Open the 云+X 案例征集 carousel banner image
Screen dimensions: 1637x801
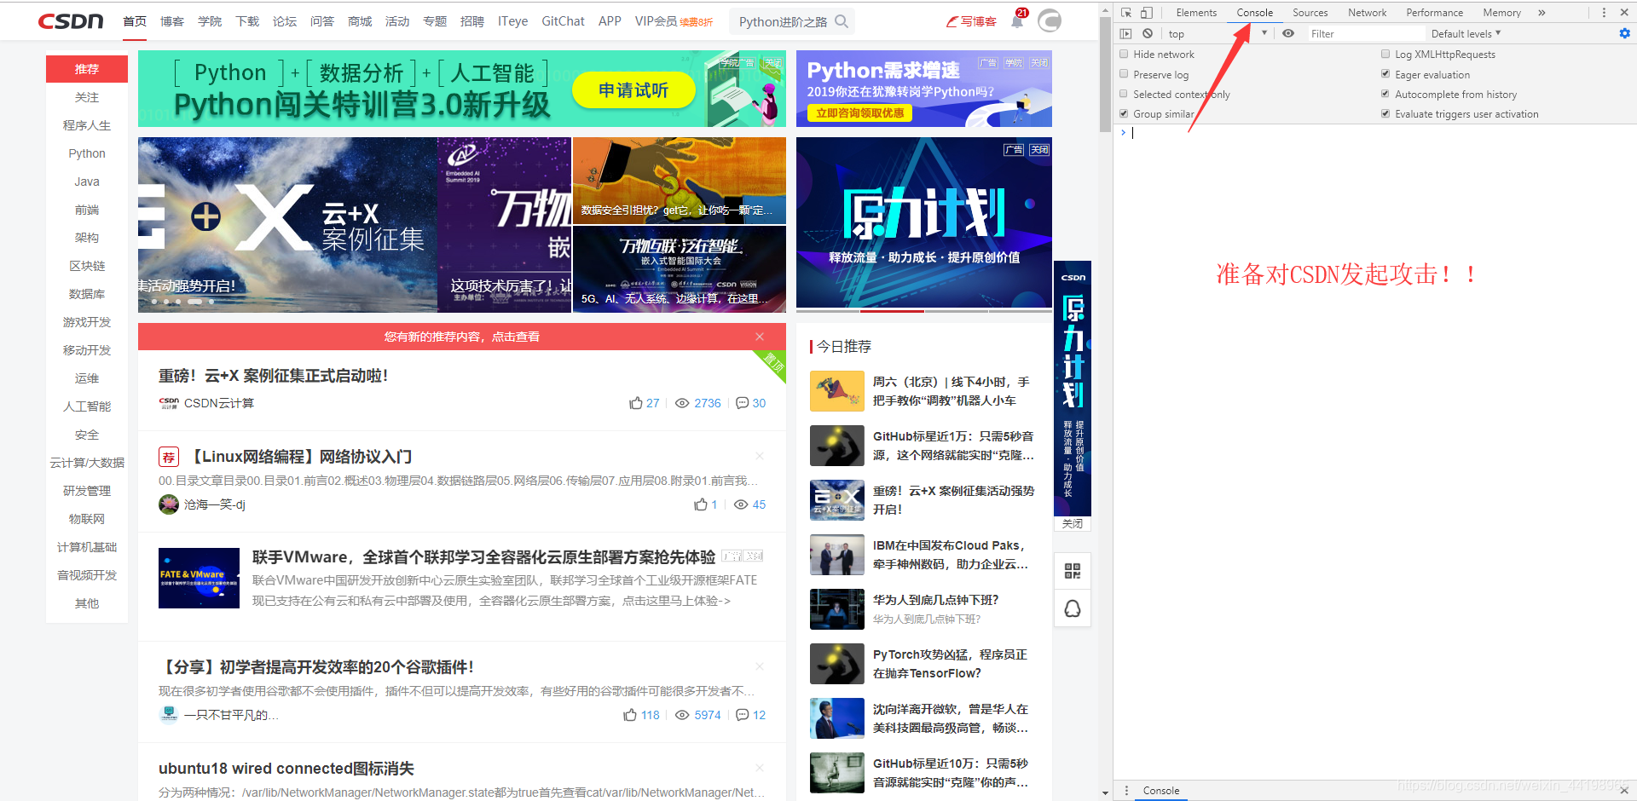click(287, 225)
